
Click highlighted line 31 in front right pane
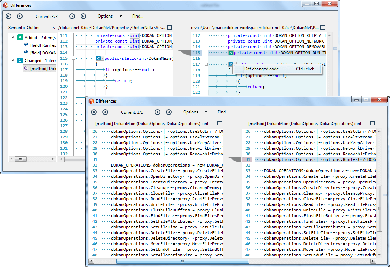[315, 159]
